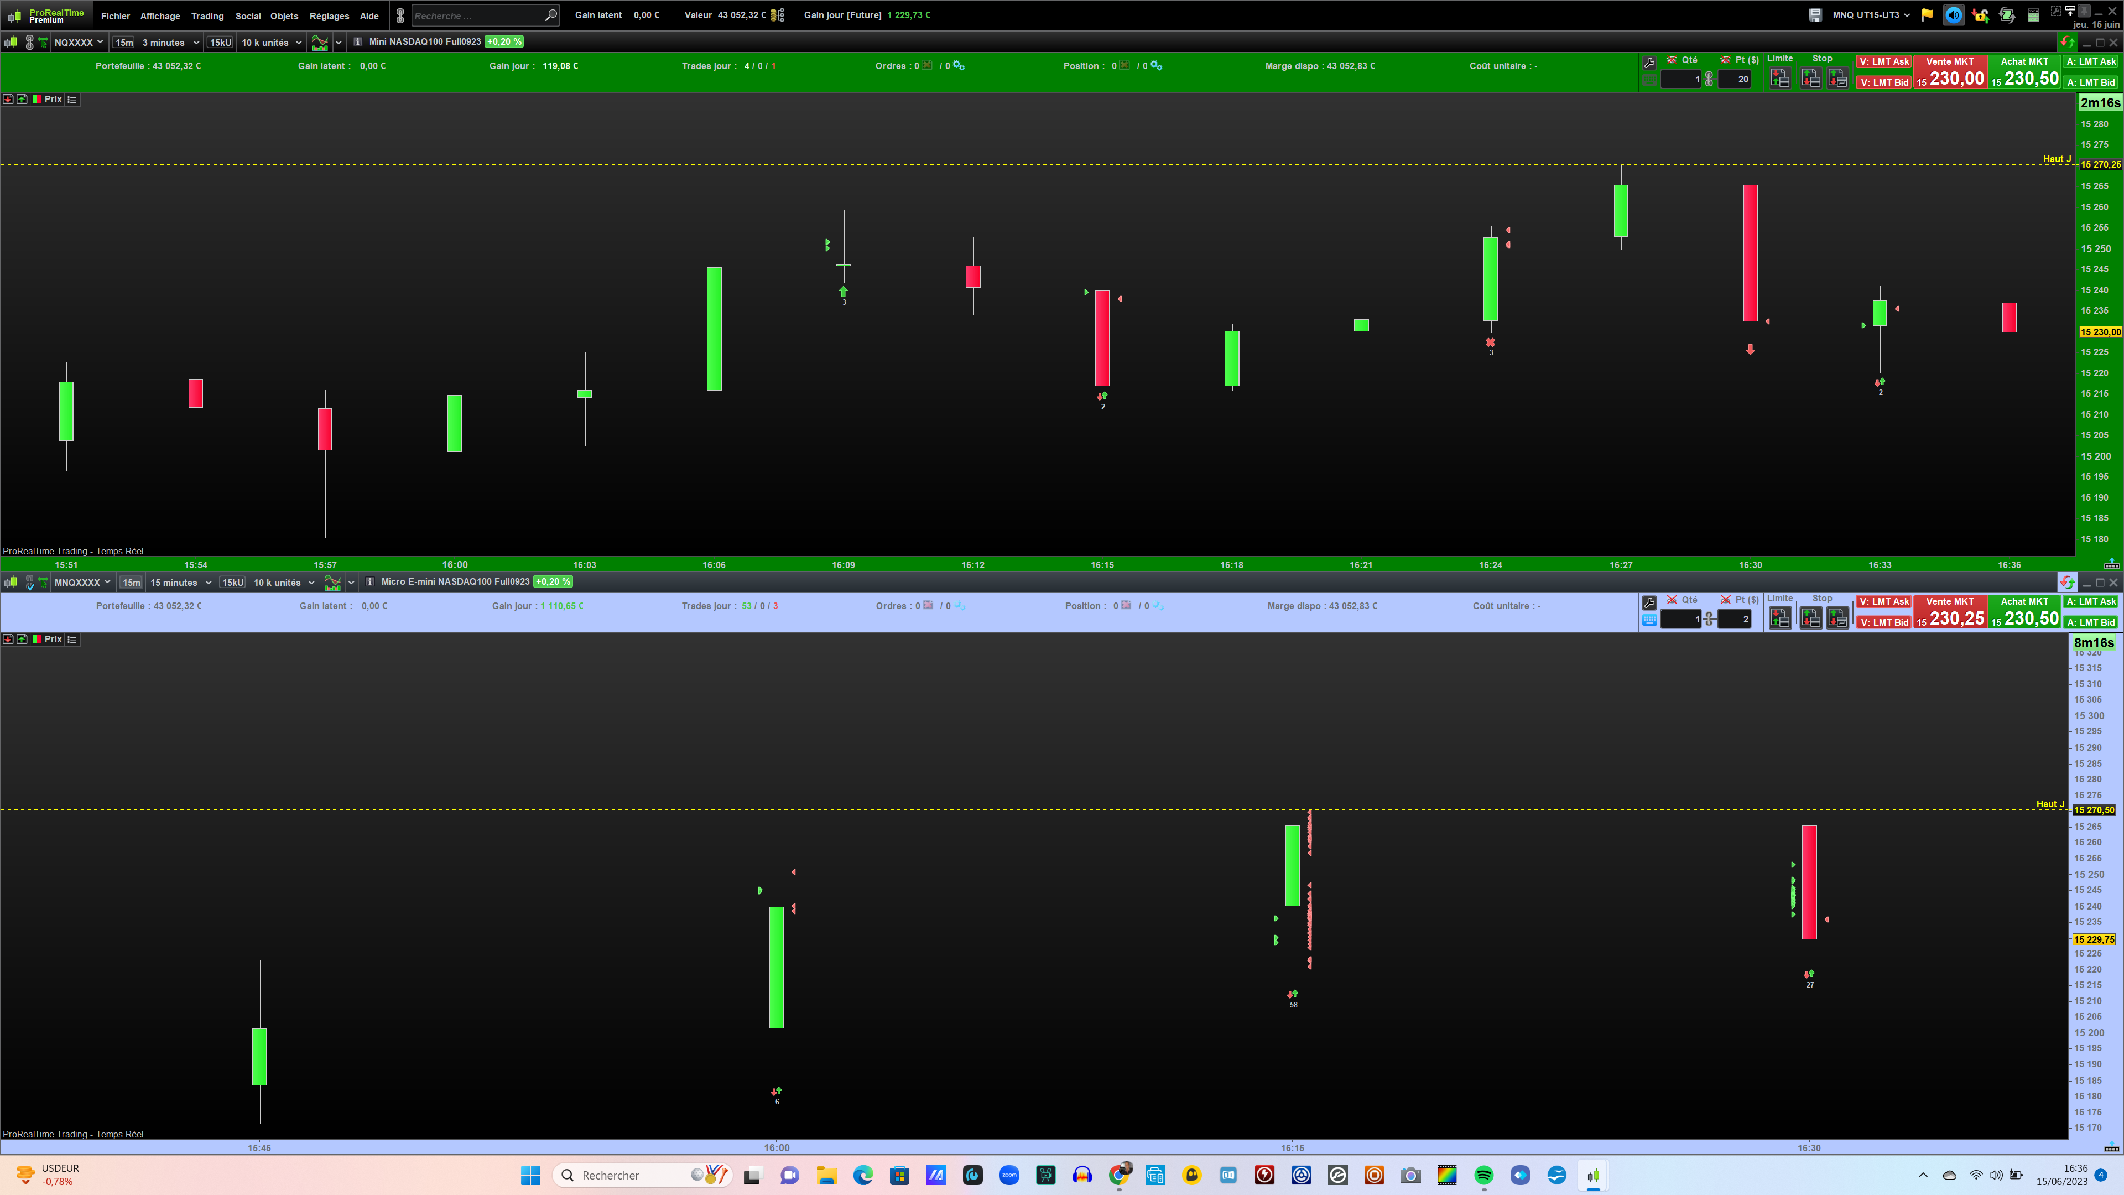The width and height of the screenshot is (2124, 1195).
Task: Open the 15 minutes timeframe dropdown
Action: click(x=209, y=582)
